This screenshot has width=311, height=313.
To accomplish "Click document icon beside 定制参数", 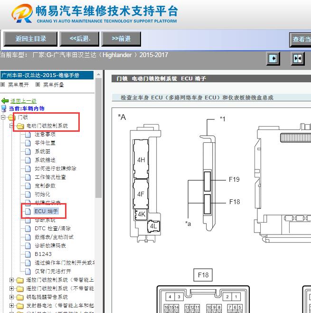I will click(28, 186).
